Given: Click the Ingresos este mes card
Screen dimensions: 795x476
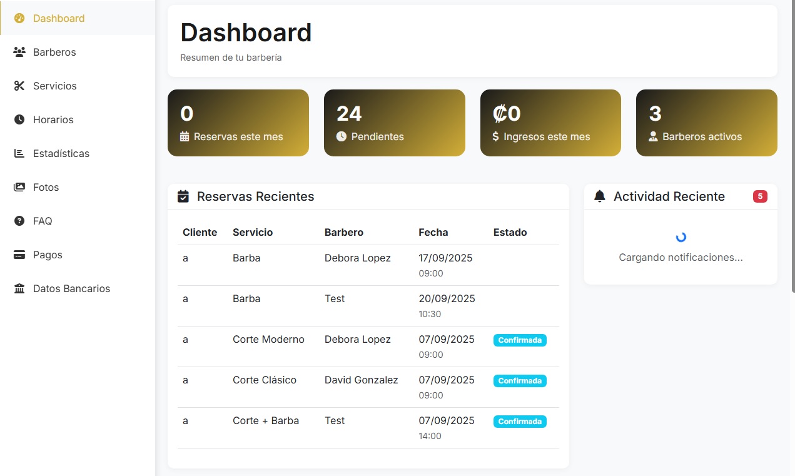Looking at the screenshot, I should (550, 123).
